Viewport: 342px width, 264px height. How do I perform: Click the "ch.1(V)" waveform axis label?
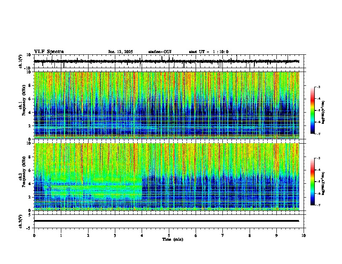click(21, 61)
